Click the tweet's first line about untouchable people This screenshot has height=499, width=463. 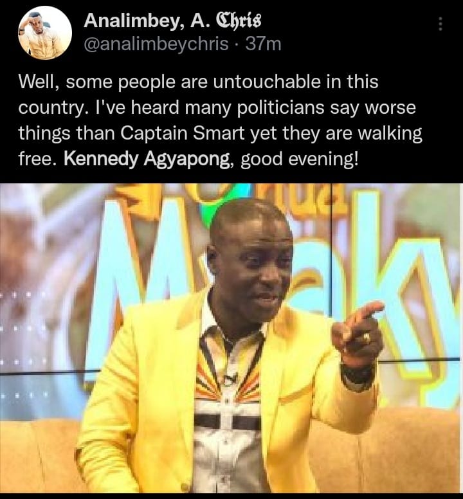pos(198,82)
